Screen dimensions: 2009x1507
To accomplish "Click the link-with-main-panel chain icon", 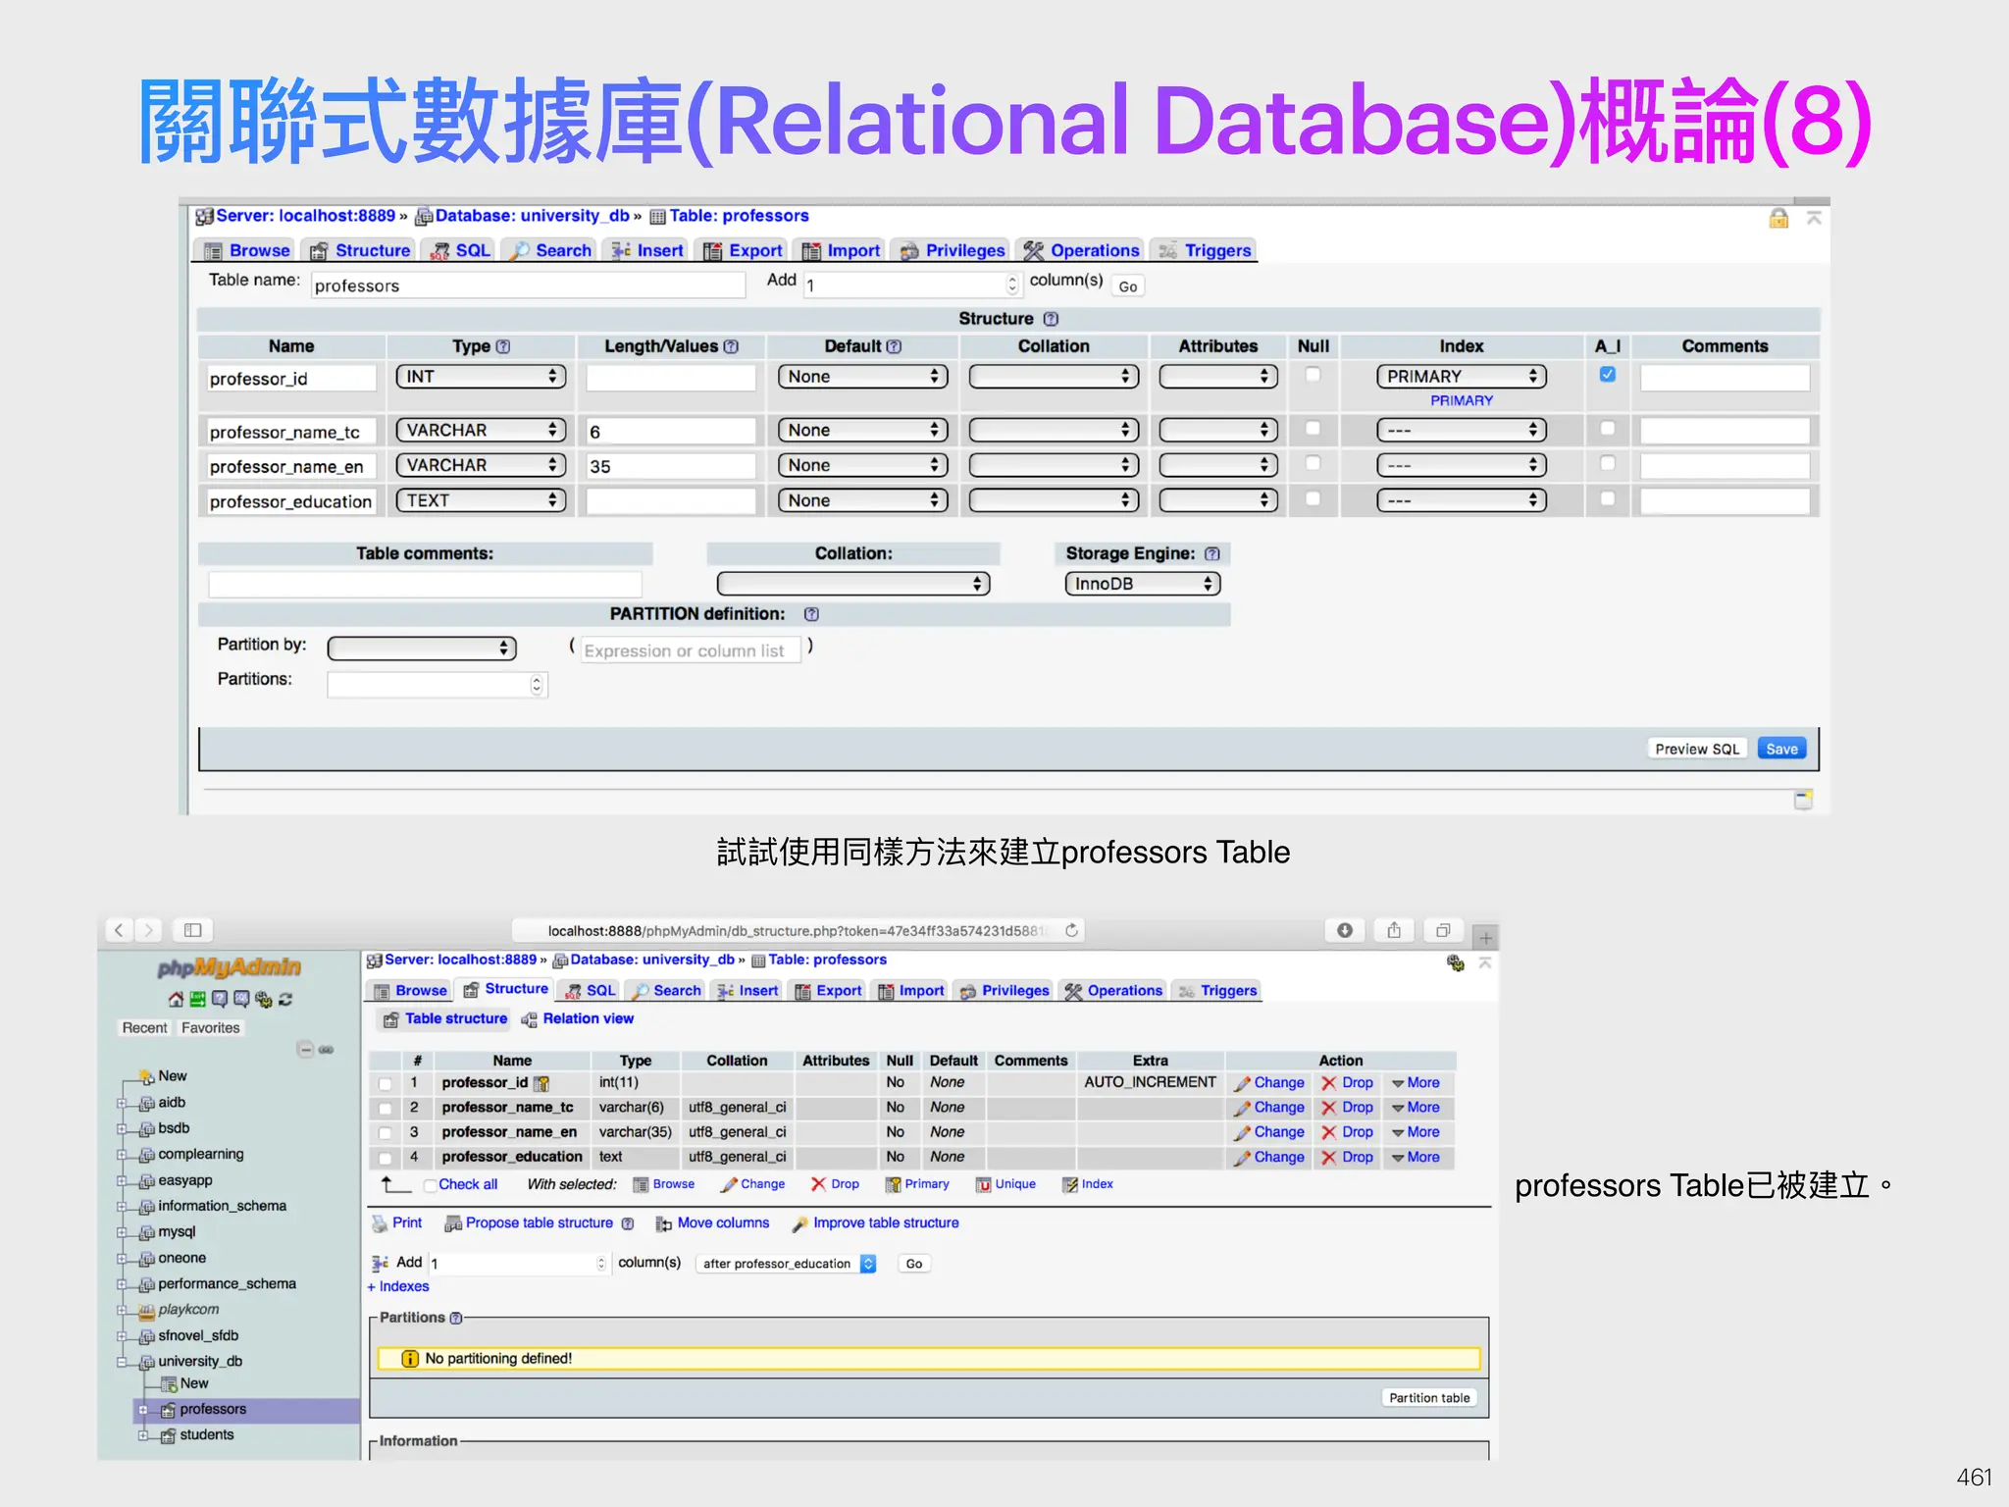I will point(327,1050).
